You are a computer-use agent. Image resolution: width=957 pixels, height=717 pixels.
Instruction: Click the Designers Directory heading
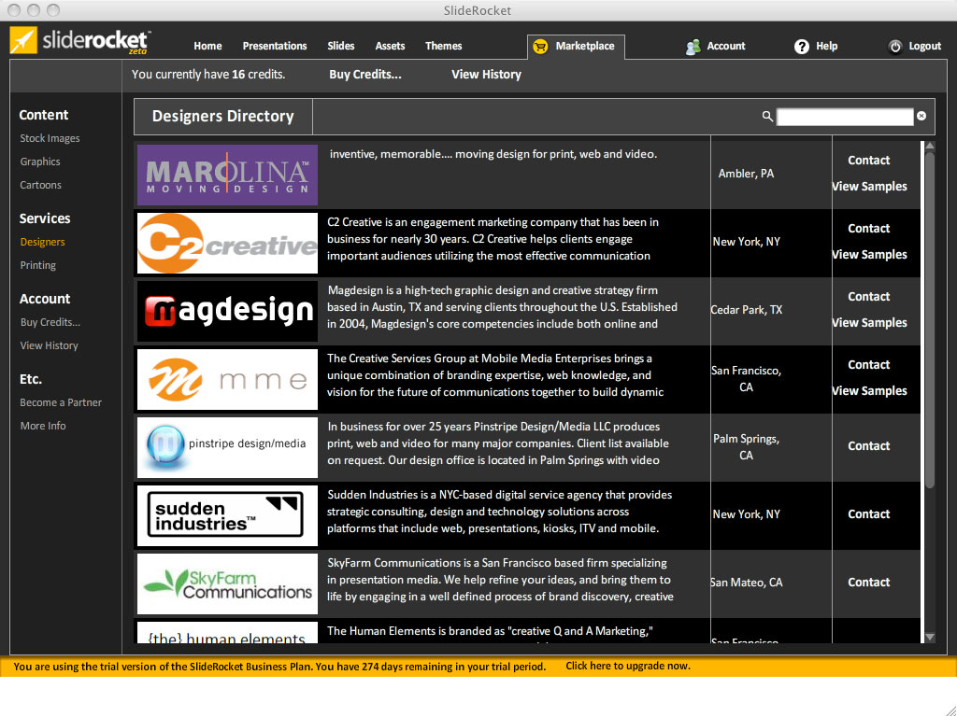tap(222, 117)
